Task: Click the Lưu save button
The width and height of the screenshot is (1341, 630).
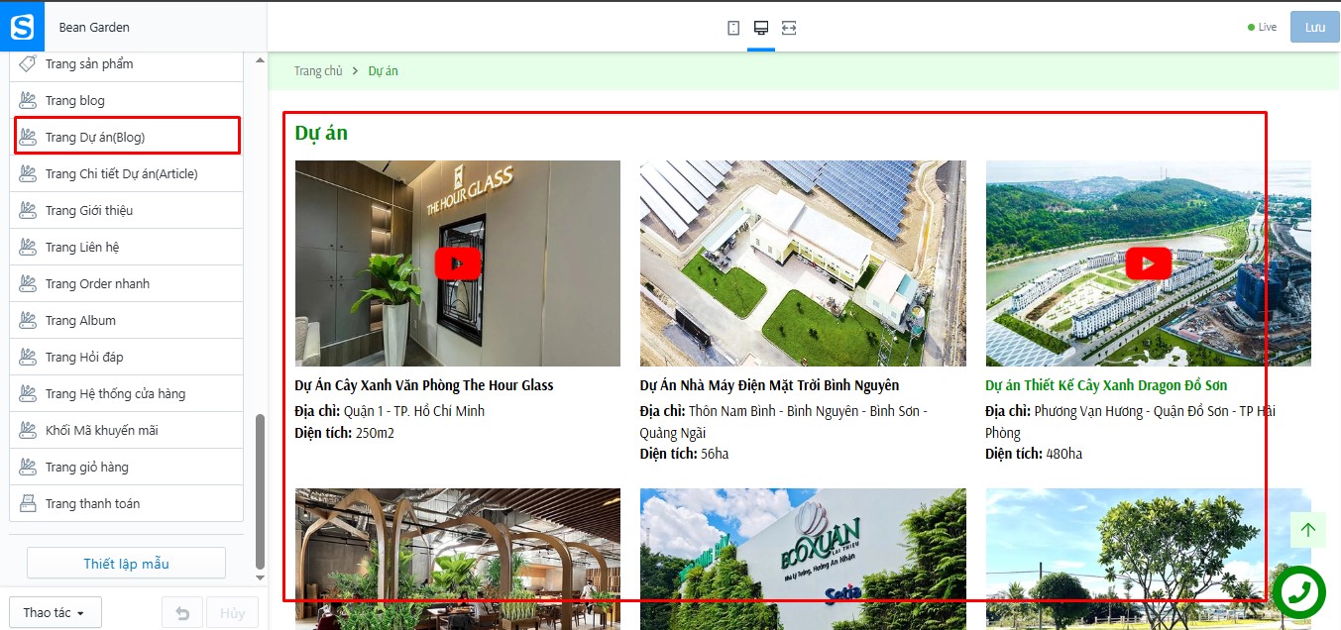Action: 1314,28
